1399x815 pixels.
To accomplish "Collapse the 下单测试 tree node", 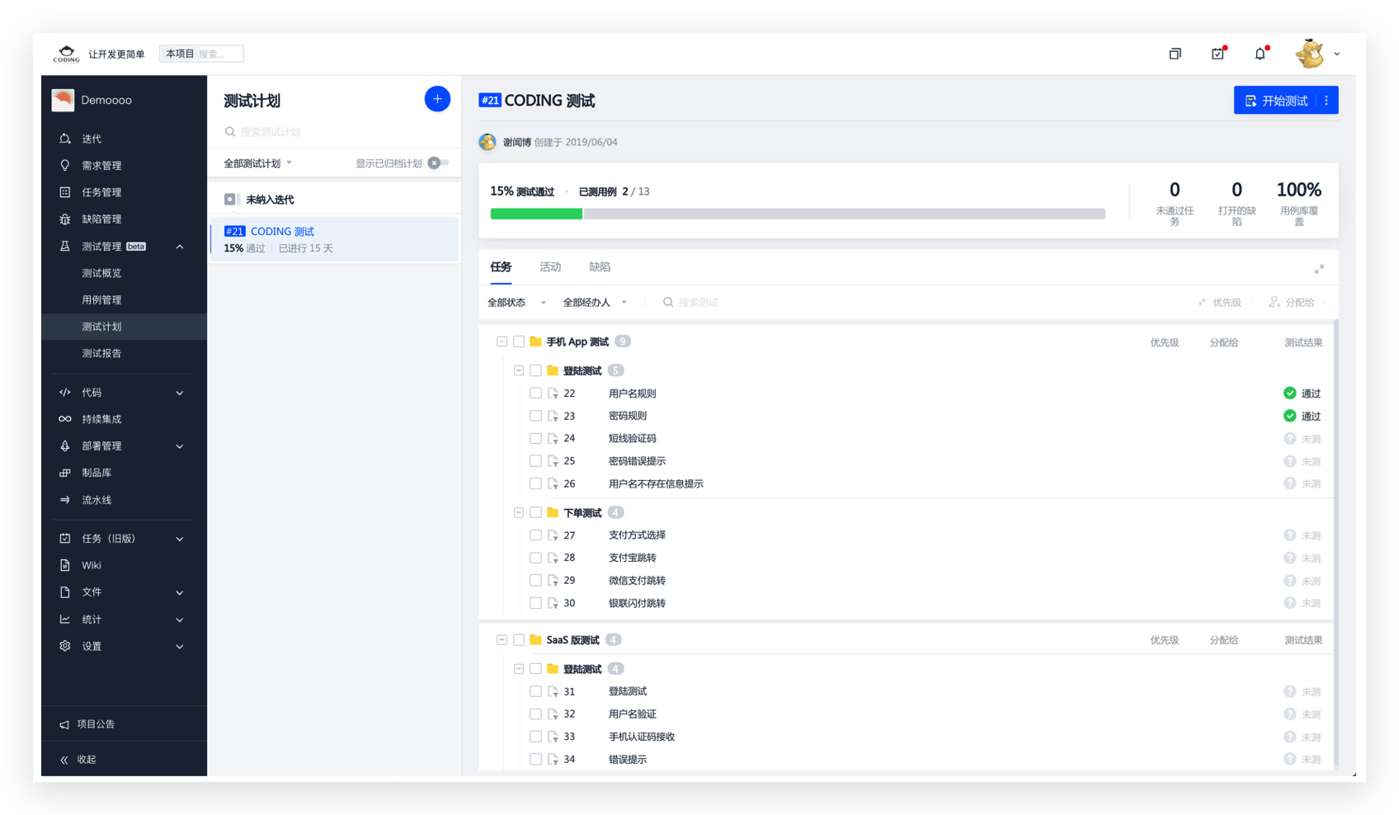I will (519, 513).
